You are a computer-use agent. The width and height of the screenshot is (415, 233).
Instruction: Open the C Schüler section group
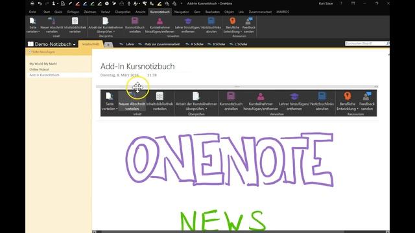(238, 44)
